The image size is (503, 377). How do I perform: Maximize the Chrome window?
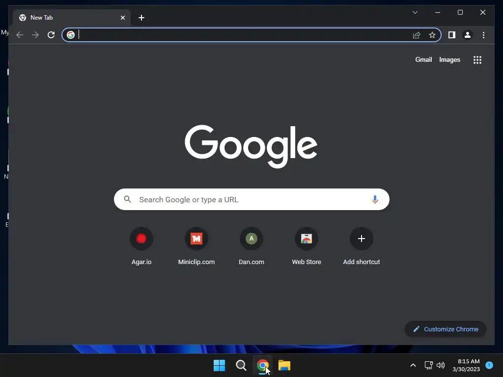pos(460,12)
